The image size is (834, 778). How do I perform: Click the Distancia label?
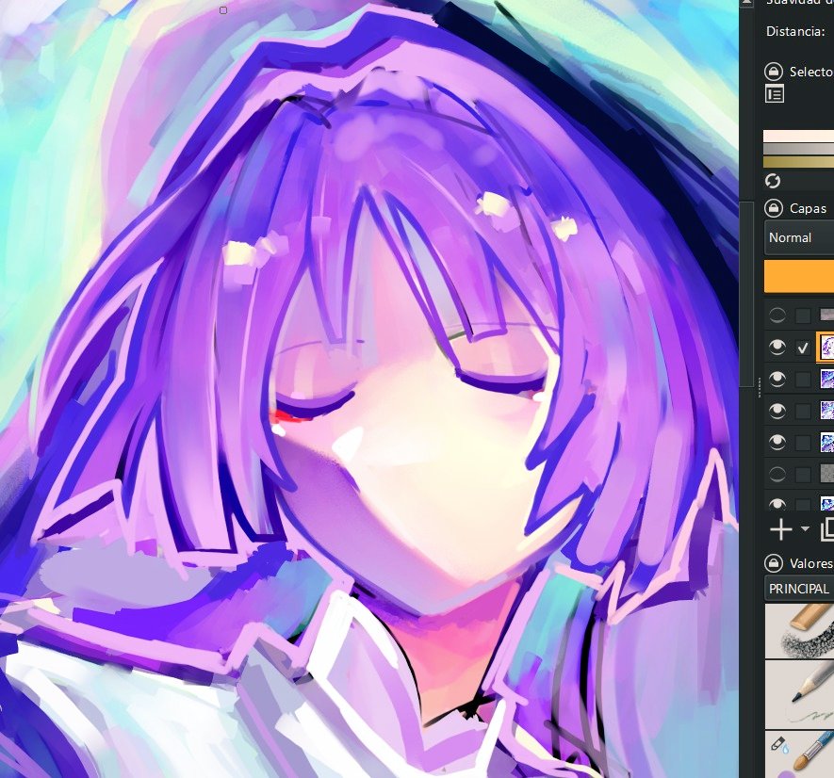[x=795, y=31]
